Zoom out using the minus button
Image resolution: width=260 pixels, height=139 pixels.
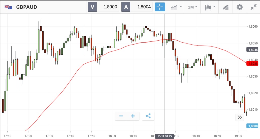(121, 116)
